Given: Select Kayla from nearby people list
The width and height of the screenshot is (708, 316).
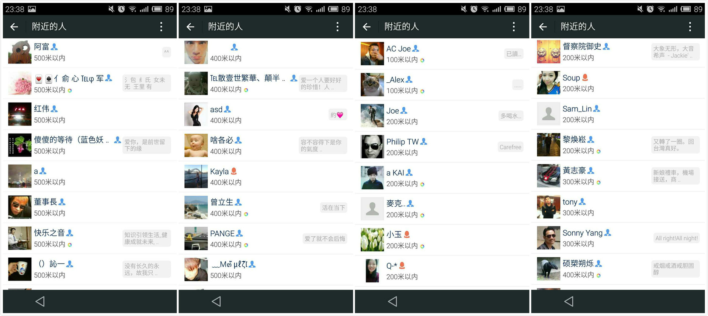Looking at the screenshot, I should pyautogui.click(x=265, y=176).
